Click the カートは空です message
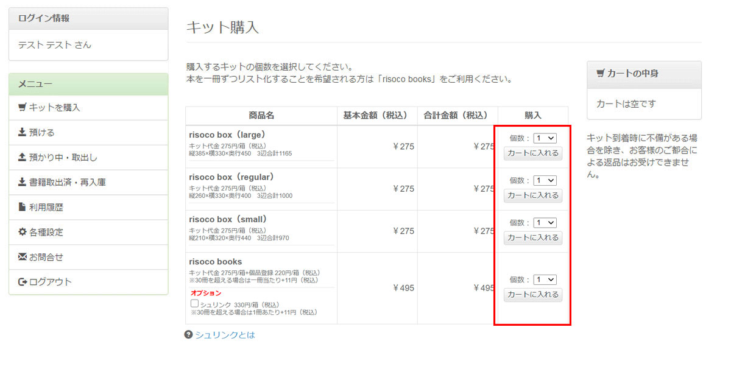 point(626,104)
